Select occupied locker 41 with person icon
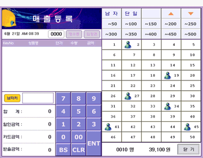The height and width of the screenshot is (158, 203). point(112,127)
